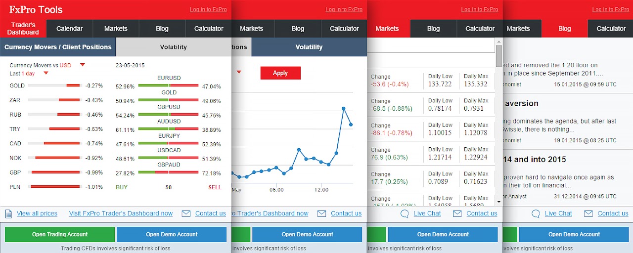Click Log in to FxPro beside FxPro Tools
The image size is (633, 253).
(208, 9)
